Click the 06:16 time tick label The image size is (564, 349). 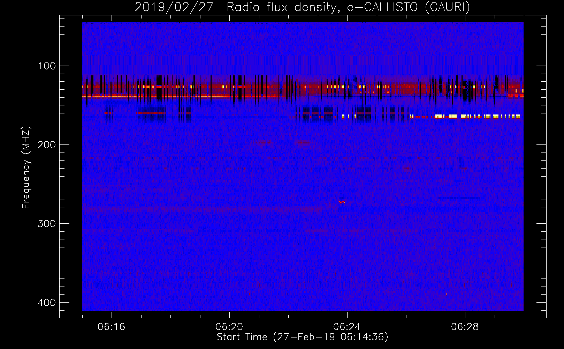(x=112, y=327)
